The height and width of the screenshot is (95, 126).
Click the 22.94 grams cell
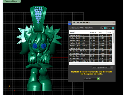[x=94, y=56]
